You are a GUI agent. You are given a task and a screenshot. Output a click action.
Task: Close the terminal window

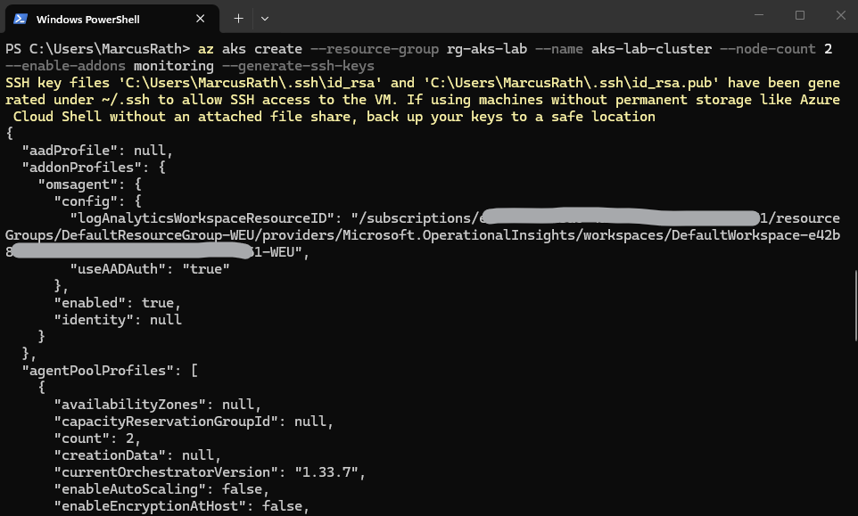(x=840, y=15)
